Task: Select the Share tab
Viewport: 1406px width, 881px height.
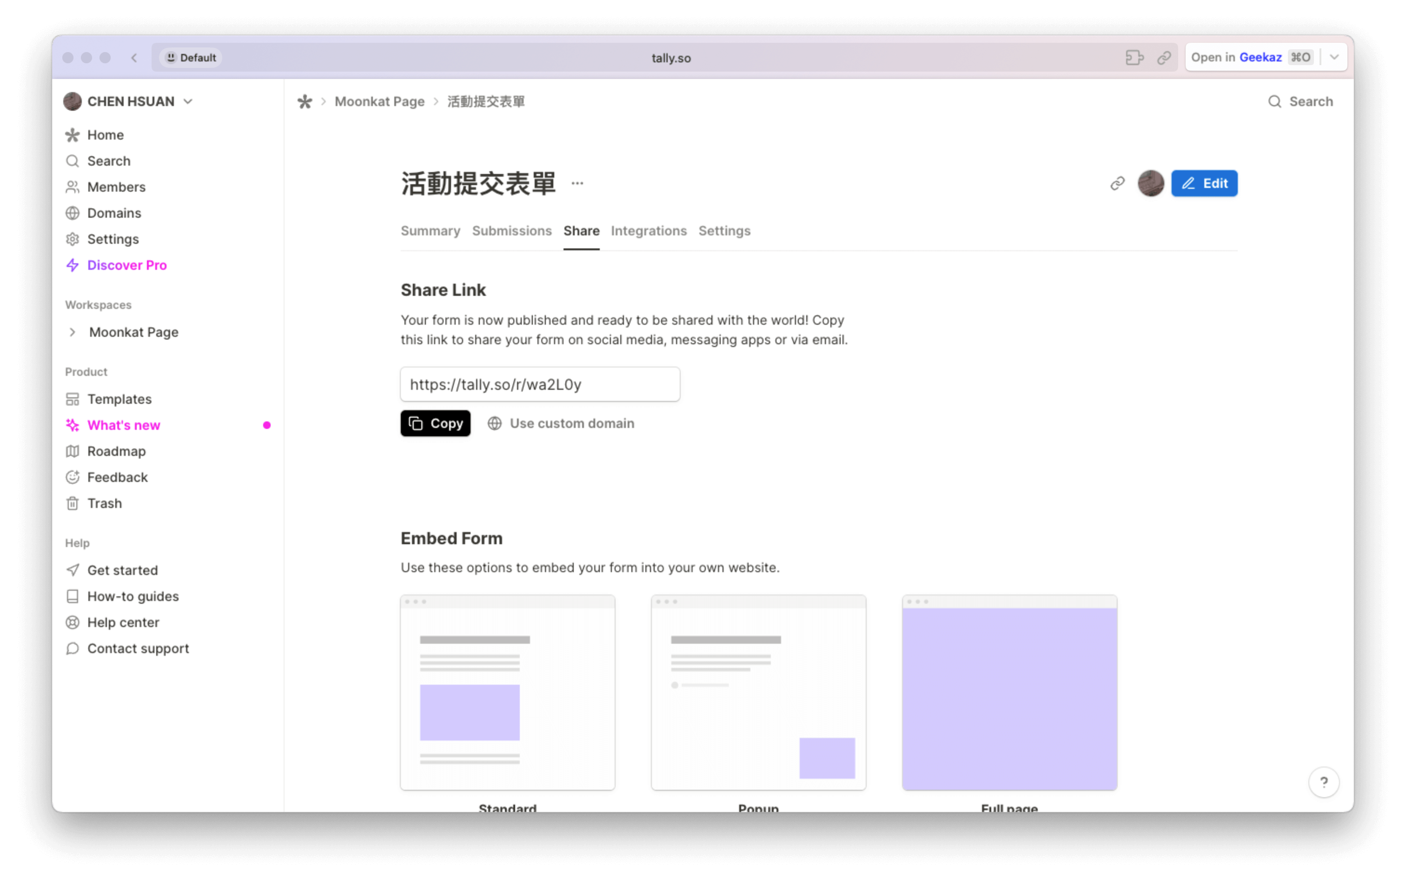Action: (581, 231)
